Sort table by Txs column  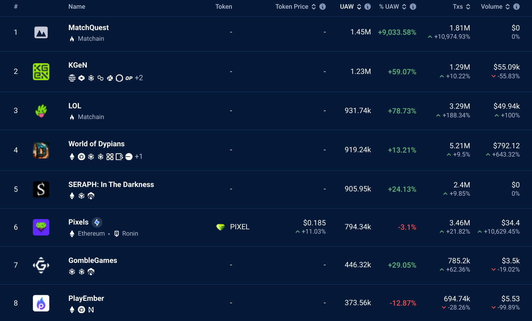[x=468, y=7]
